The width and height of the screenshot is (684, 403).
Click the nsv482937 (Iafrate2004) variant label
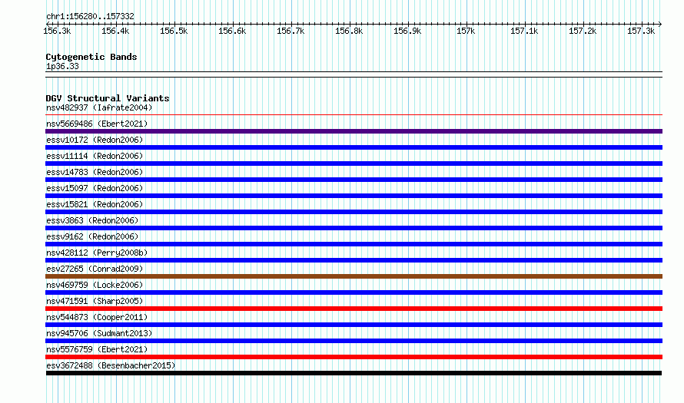click(99, 107)
